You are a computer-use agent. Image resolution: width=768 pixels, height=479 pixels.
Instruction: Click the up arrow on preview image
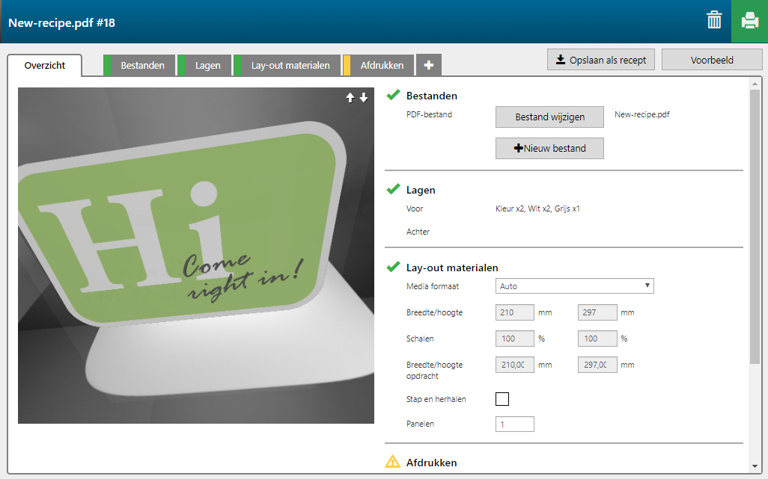pos(350,98)
